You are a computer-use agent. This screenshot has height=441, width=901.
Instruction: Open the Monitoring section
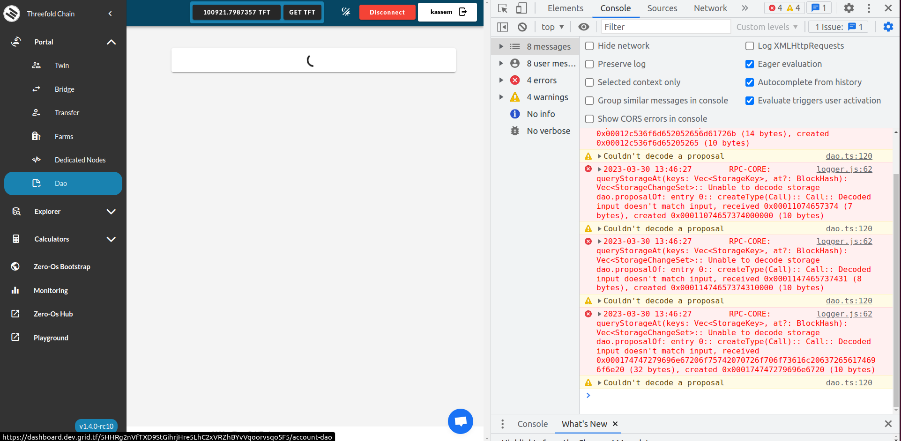coord(51,290)
